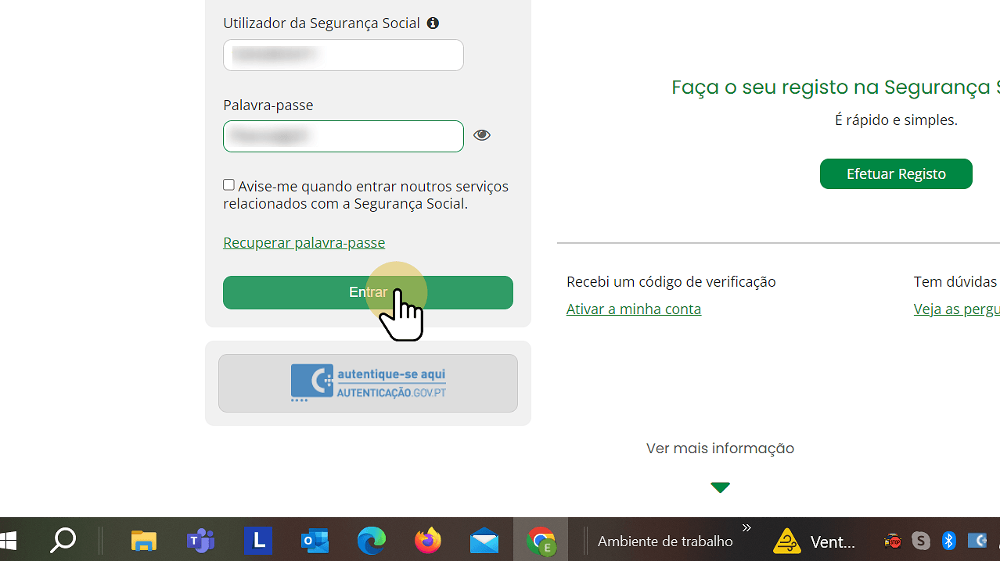Open Skype from the system tray
The width and height of the screenshot is (1000, 561).
click(920, 540)
